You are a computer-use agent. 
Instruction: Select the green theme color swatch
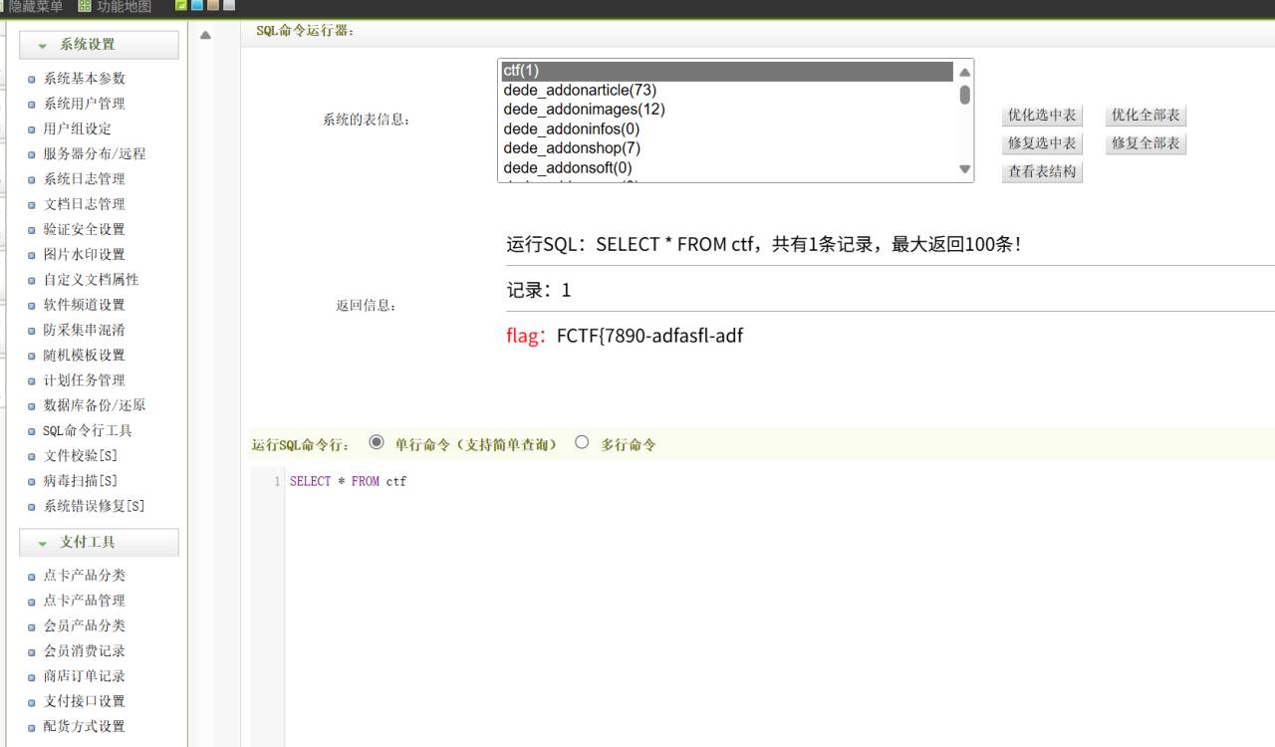coord(181,5)
